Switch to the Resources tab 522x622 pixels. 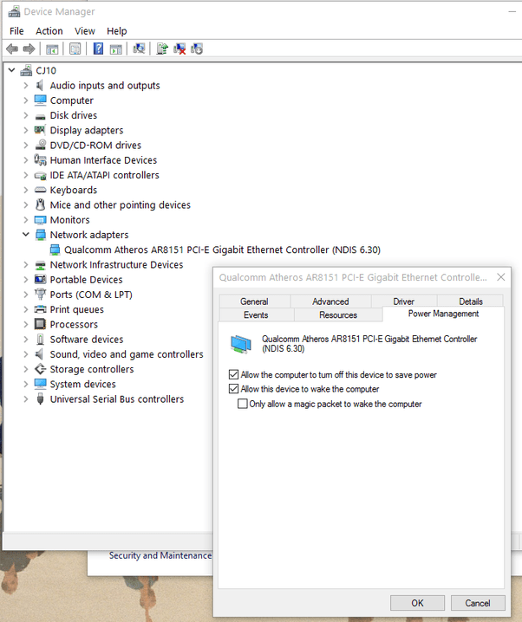(338, 315)
